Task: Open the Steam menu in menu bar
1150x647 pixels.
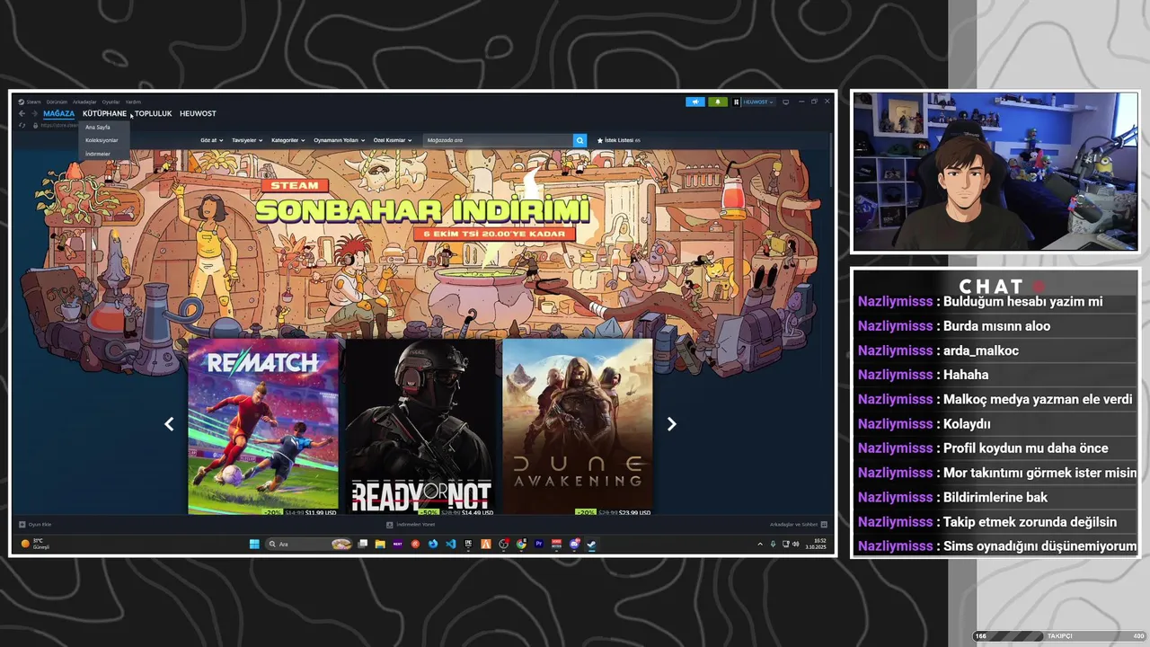Action: point(33,102)
